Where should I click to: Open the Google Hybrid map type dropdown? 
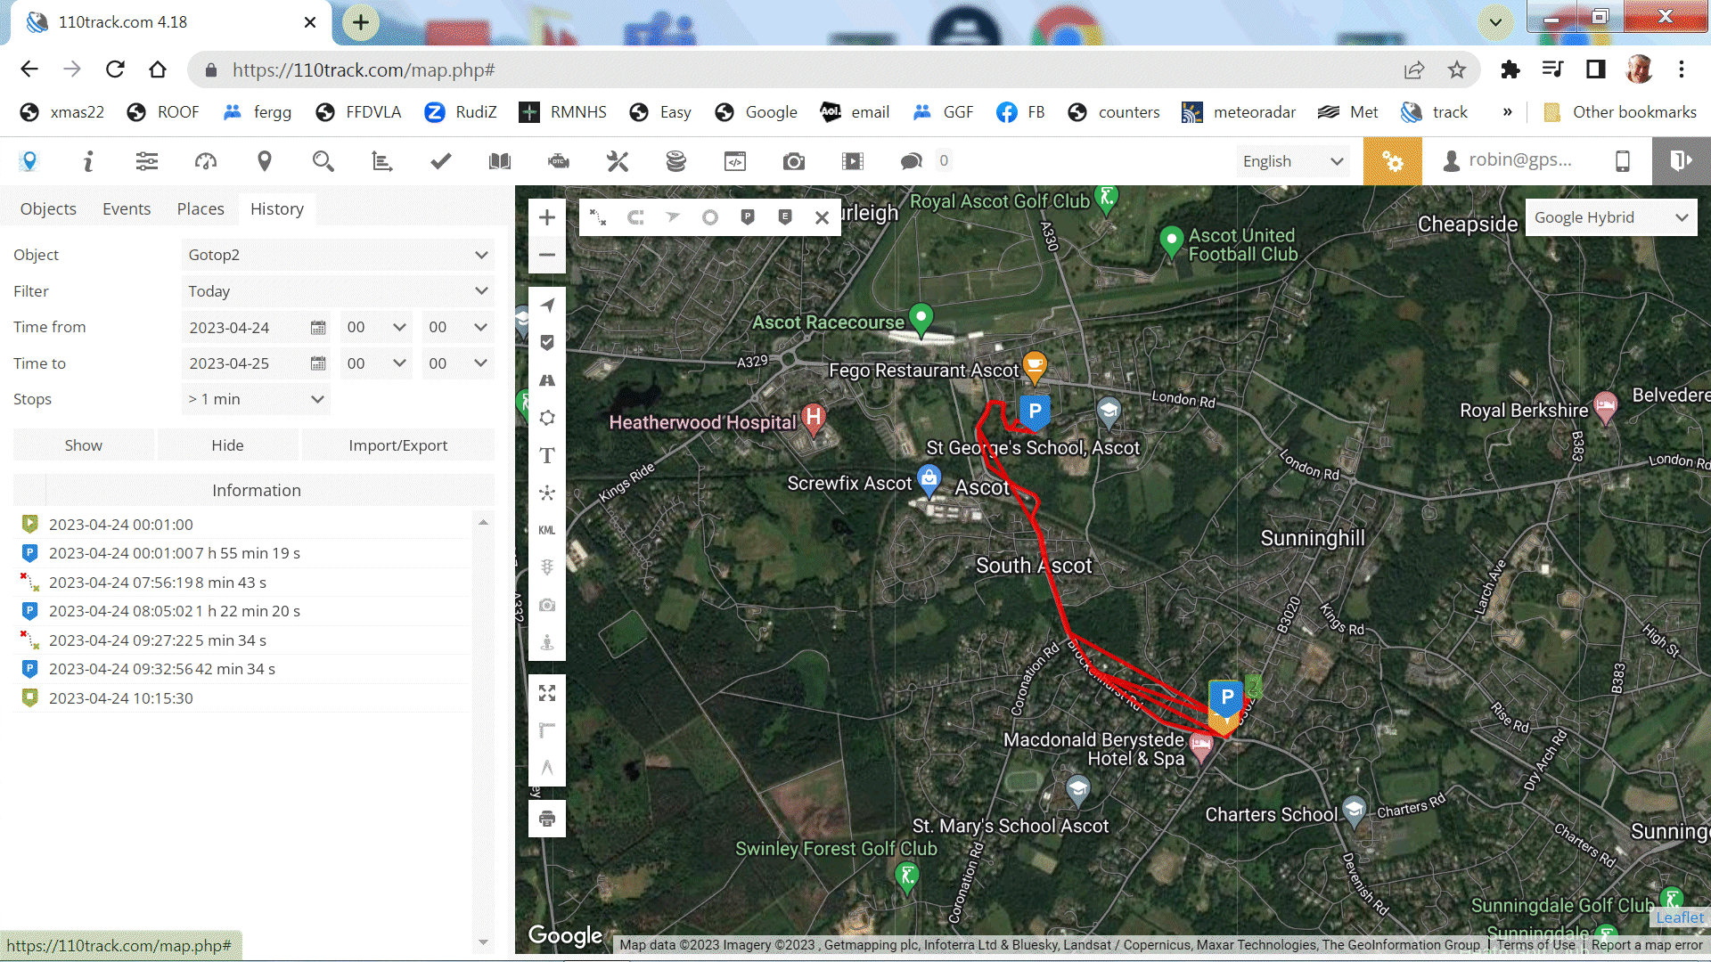[x=1610, y=217]
